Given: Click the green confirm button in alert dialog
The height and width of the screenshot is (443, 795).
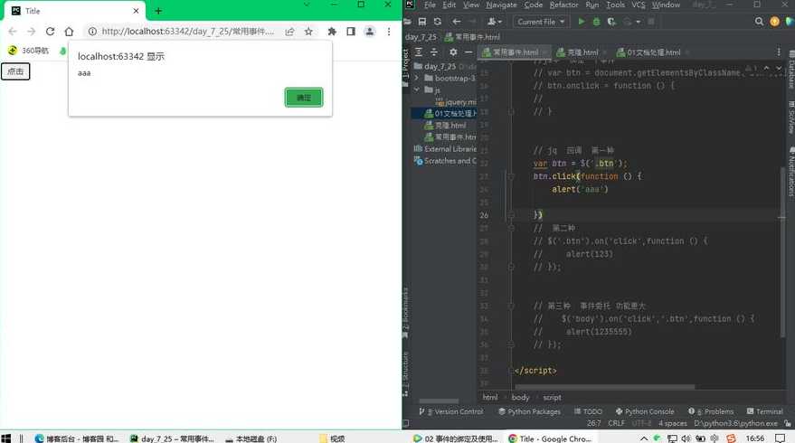Looking at the screenshot, I should click(x=303, y=98).
